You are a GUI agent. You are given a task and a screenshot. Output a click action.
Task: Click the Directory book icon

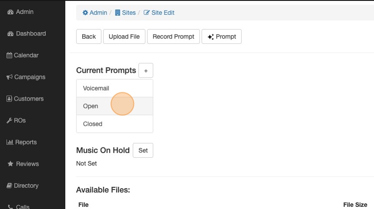point(10,186)
